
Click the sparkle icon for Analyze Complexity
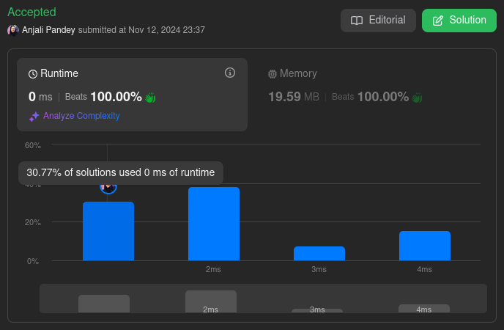[34, 116]
